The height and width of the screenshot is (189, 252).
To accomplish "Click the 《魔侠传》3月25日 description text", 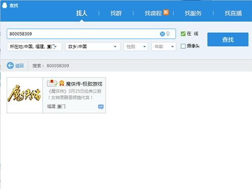I will 75,94.
